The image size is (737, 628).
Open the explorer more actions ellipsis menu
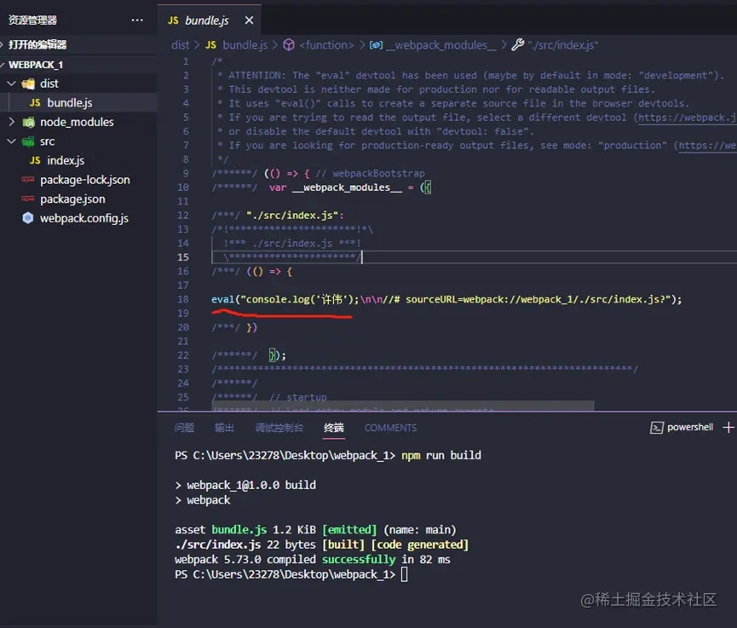137,20
